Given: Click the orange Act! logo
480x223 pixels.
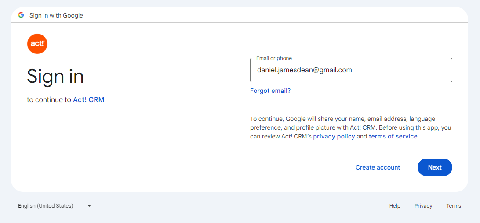Looking at the screenshot, I should [x=37, y=44].
